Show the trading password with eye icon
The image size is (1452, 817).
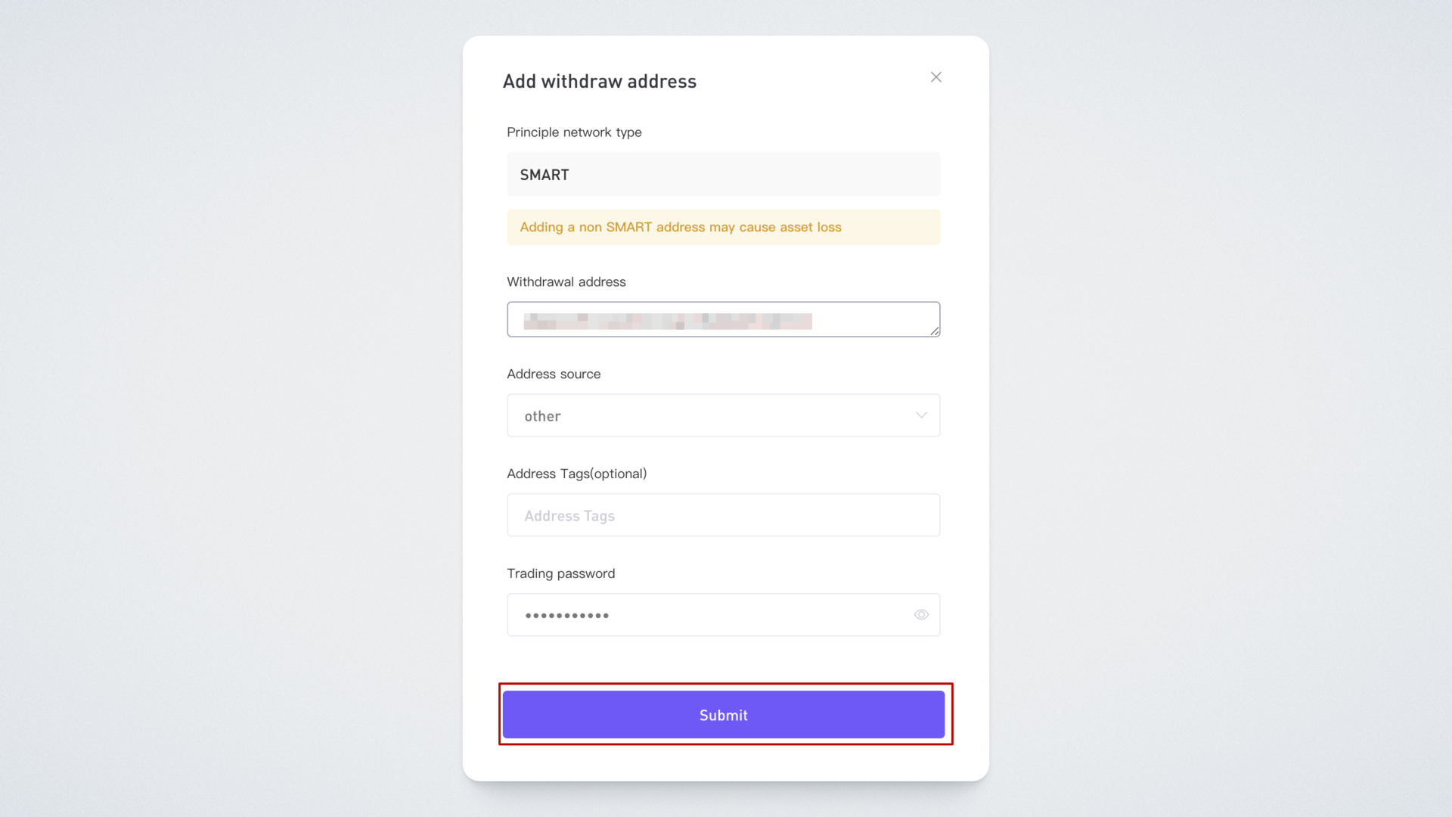[x=921, y=615]
